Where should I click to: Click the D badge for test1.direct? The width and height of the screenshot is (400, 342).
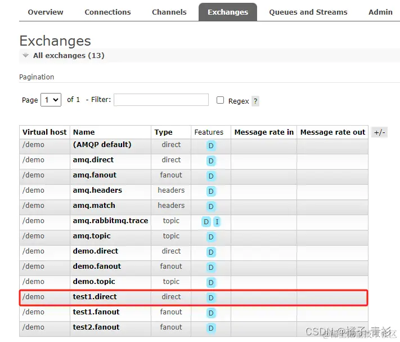point(211,297)
